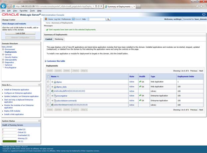Check the dlgmsc deployment checkbox
The image size is (207, 153).
[48, 81]
